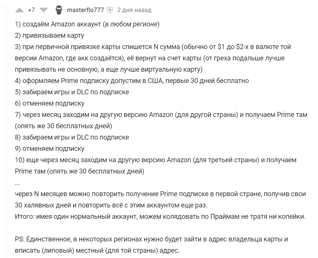Collapse the comment with the minus box

(x=6, y=10)
